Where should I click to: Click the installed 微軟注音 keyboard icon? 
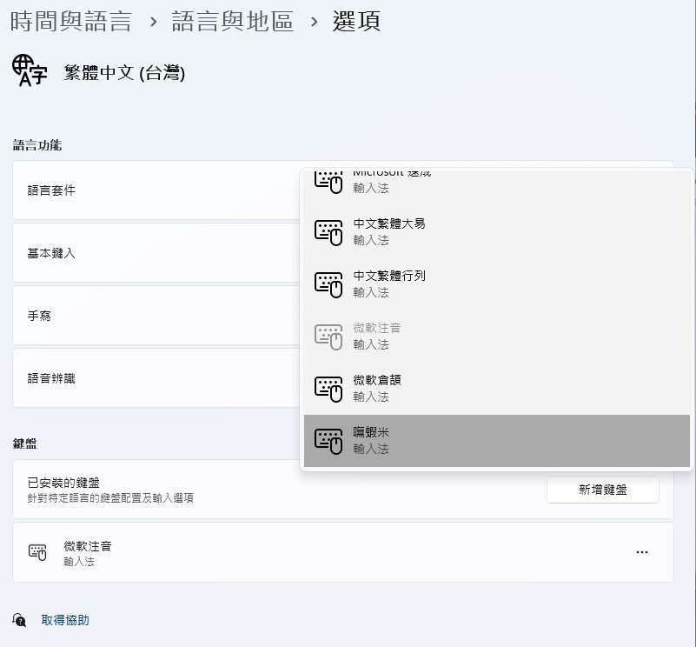coord(37,552)
